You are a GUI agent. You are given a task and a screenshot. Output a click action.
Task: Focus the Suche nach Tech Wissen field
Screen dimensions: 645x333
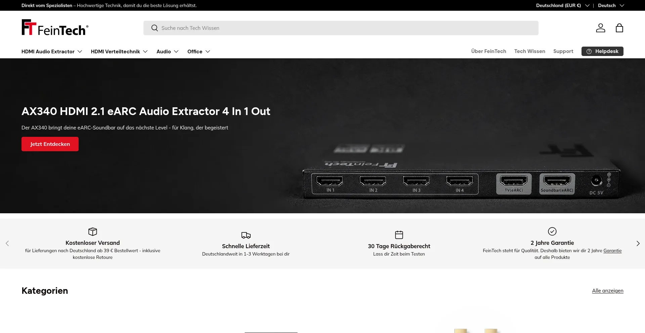click(341, 28)
